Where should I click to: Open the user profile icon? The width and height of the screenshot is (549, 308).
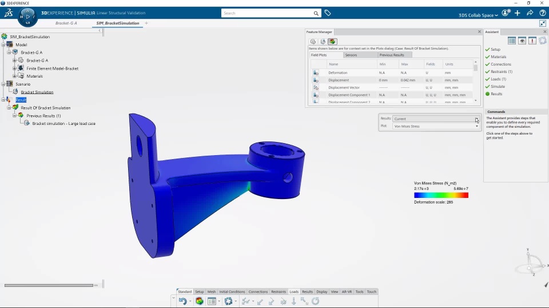(505, 13)
